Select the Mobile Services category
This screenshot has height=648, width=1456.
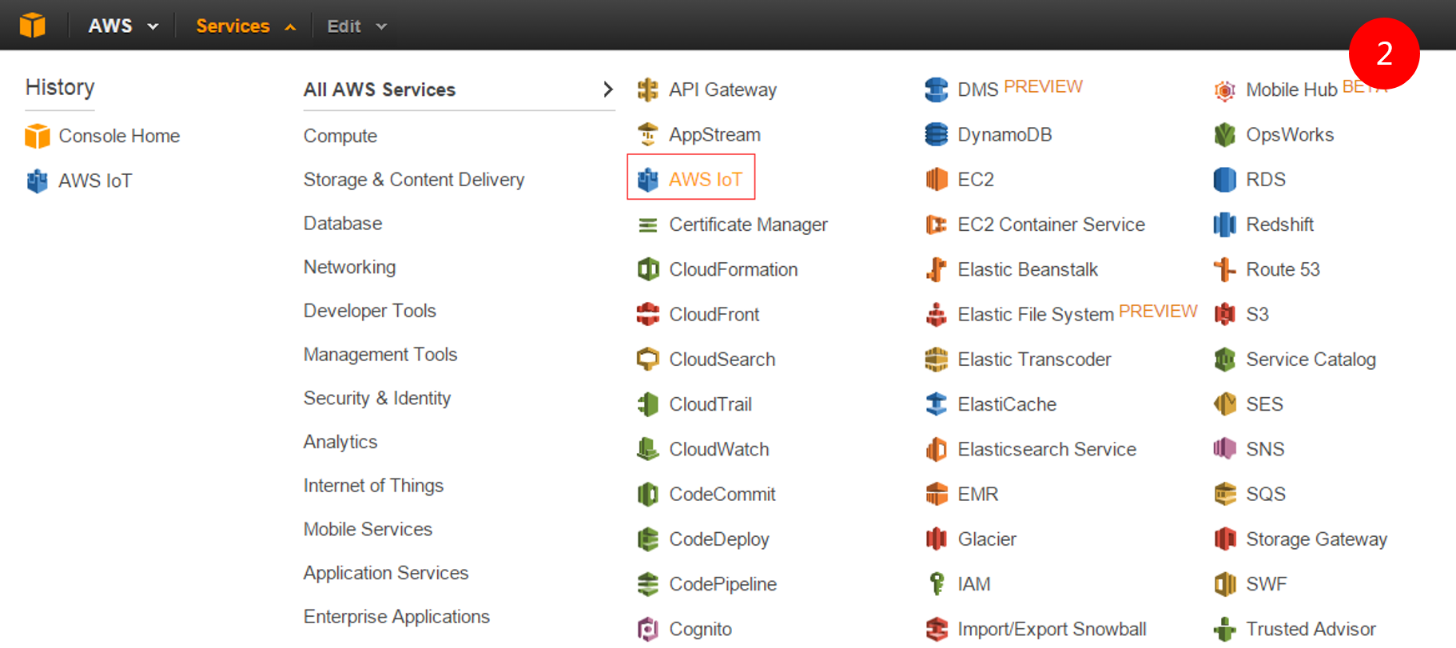tap(368, 529)
